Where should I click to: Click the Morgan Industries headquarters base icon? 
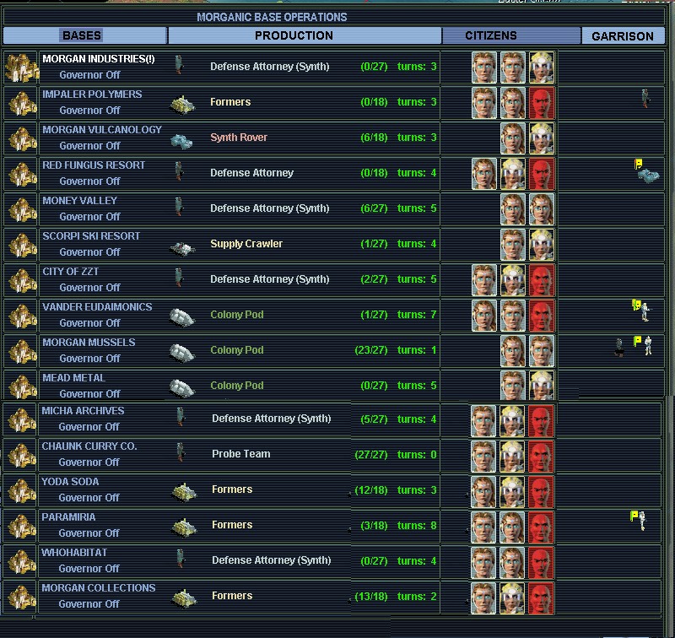19,68
